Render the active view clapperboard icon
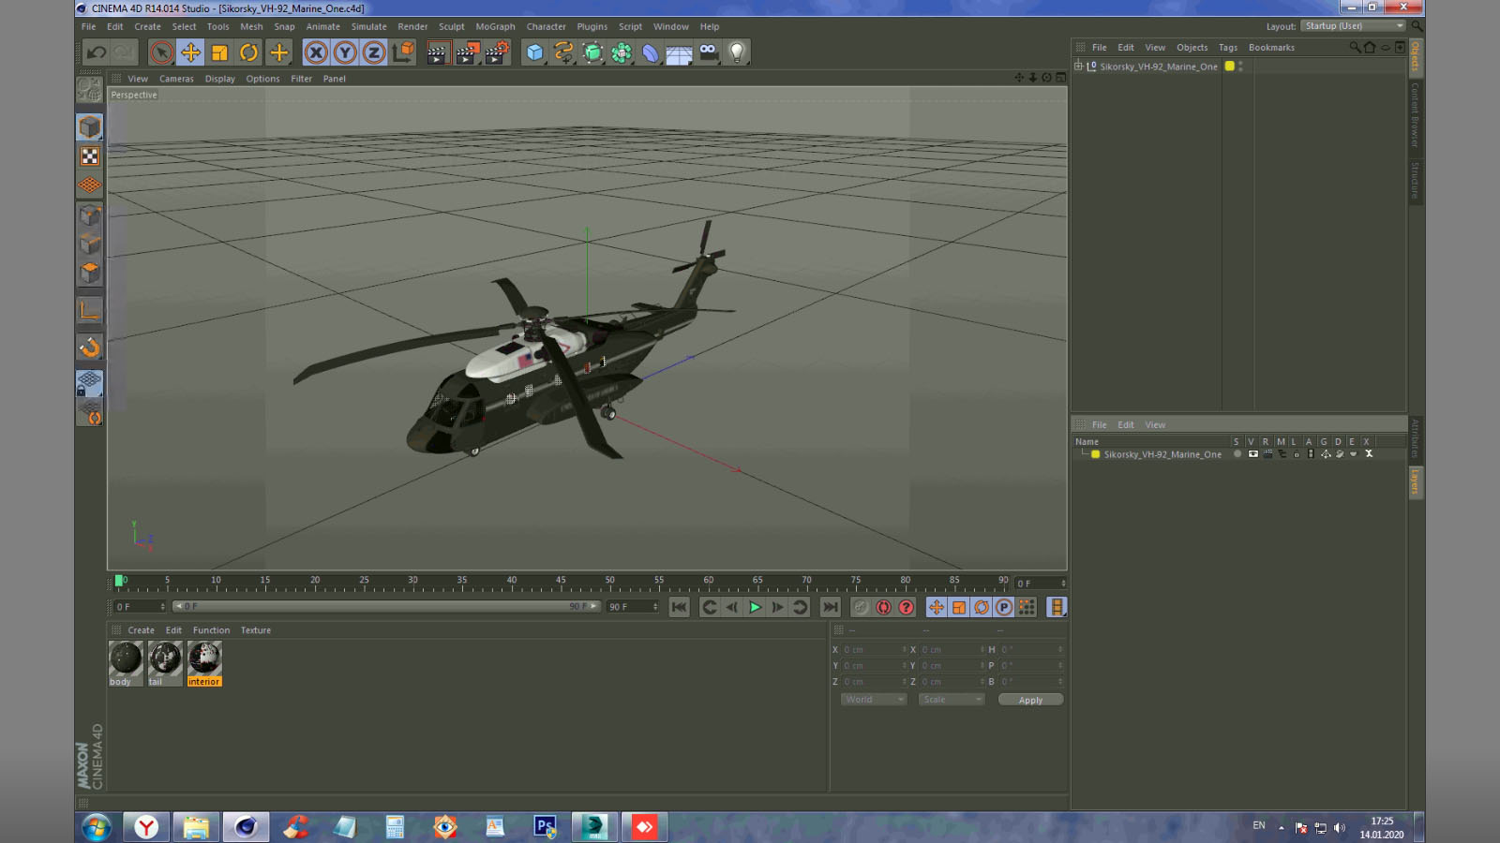Image resolution: width=1500 pixels, height=843 pixels. click(x=437, y=52)
